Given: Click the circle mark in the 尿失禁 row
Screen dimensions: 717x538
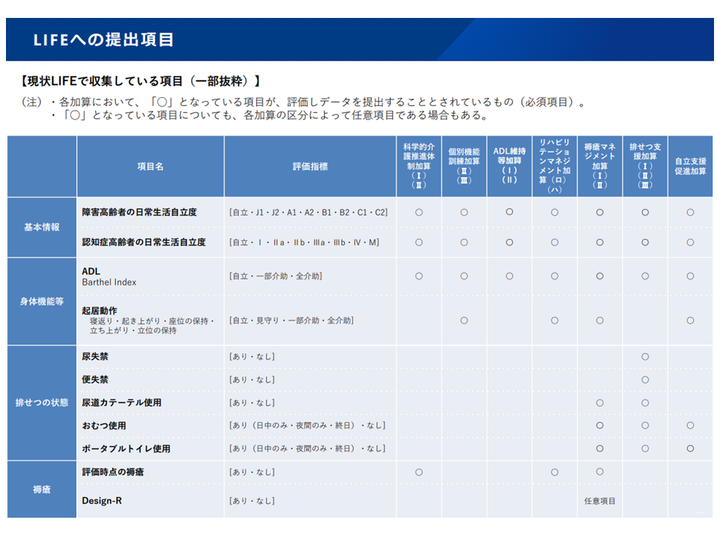Looking at the screenshot, I should (645, 357).
